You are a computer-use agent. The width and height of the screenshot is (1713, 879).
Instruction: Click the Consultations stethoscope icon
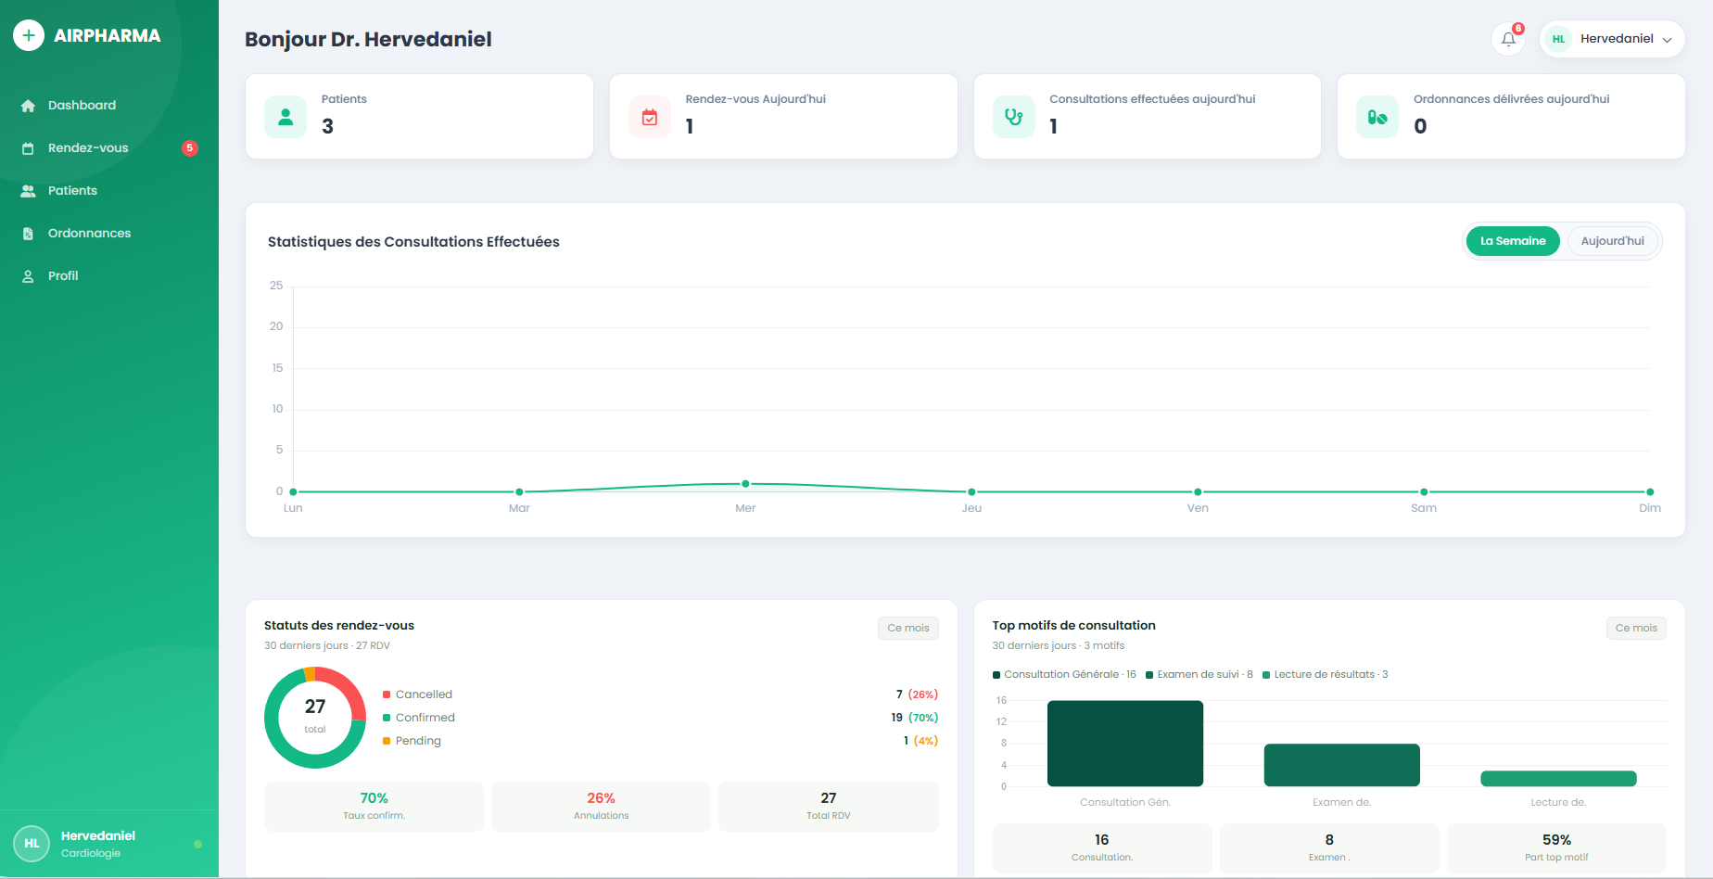pos(1014,117)
